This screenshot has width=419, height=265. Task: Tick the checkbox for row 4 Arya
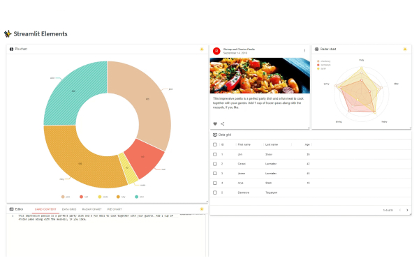coord(215,183)
